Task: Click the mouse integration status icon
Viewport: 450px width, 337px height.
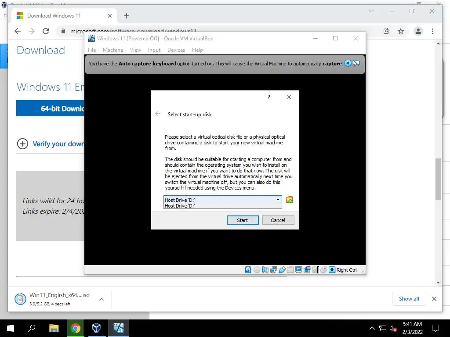Action: click(324, 270)
